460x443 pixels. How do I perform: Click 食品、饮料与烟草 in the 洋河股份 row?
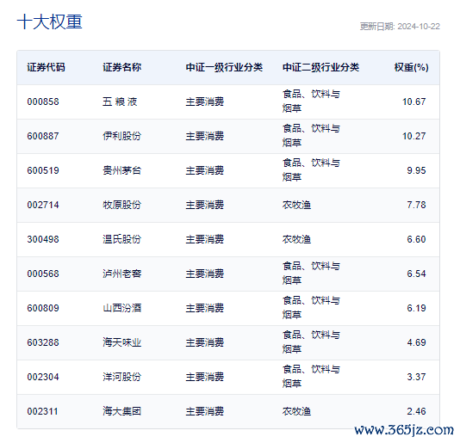pyautogui.click(x=311, y=377)
